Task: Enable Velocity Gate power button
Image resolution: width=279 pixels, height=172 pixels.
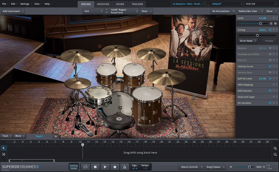Action: point(270,72)
